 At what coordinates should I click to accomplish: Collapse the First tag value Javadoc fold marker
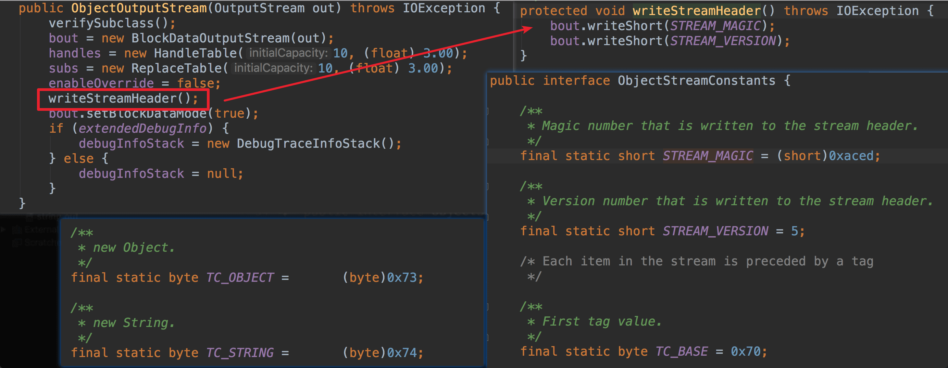[488, 307]
